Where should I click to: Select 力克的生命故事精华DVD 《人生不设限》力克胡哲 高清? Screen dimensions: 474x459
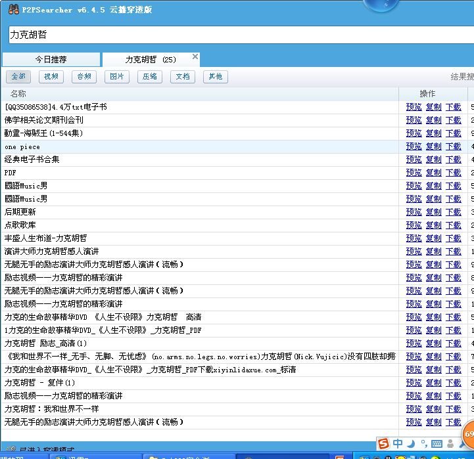[199, 317]
